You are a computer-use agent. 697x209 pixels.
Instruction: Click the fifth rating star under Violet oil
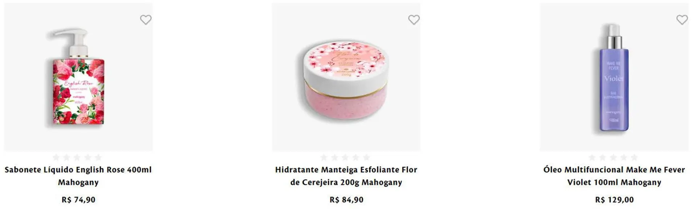click(634, 157)
